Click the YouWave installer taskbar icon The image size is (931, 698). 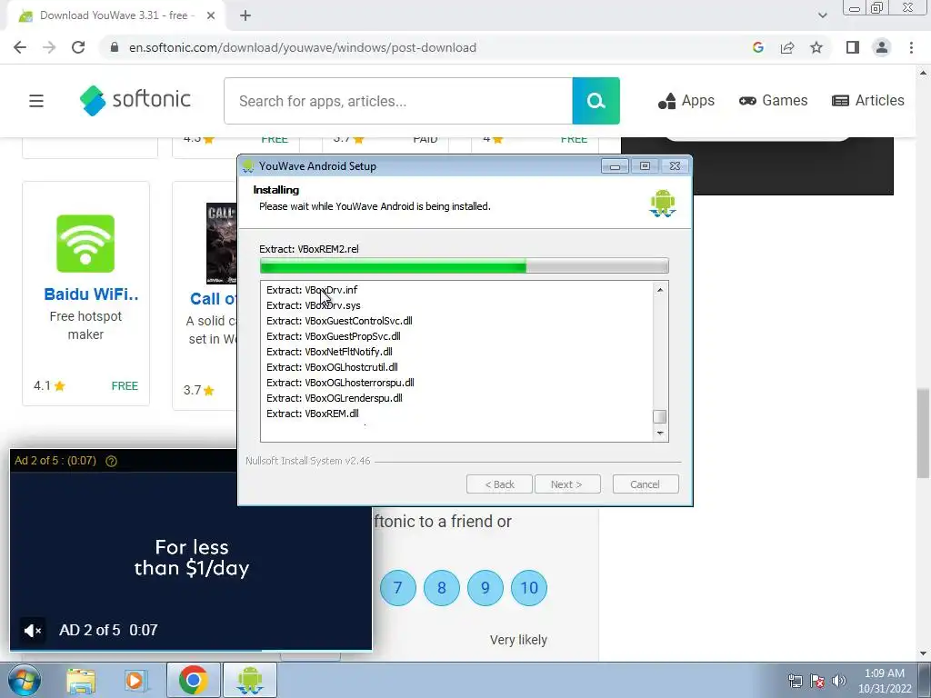click(250, 680)
